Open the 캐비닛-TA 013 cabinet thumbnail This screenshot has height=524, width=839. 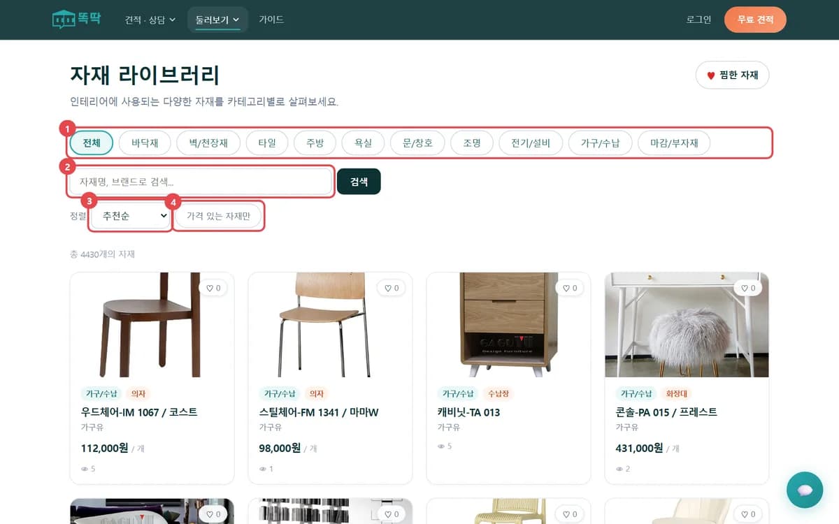[x=509, y=325]
